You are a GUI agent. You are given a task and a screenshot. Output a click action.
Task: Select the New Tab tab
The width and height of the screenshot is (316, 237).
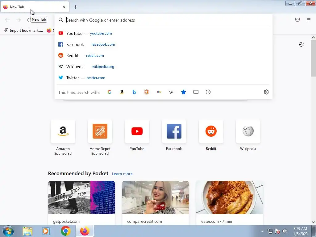(35, 7)
